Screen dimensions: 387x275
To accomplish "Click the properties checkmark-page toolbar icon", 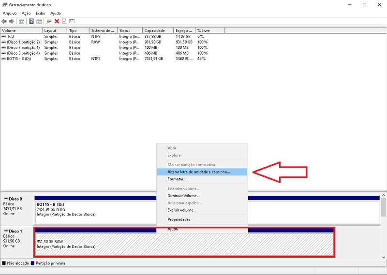I will 64,21.
